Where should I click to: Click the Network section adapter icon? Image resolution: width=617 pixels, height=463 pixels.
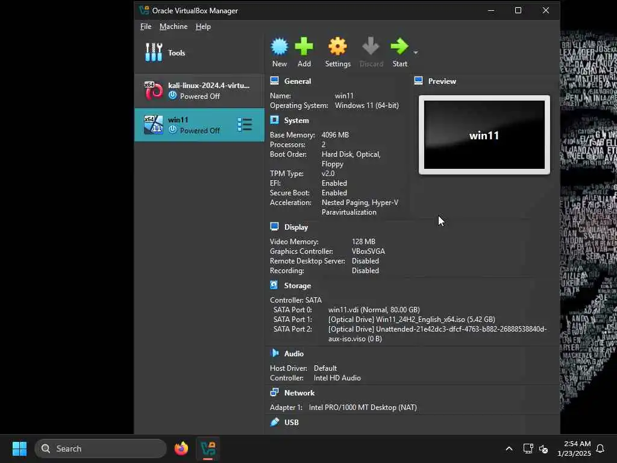(x=275, y=392)
